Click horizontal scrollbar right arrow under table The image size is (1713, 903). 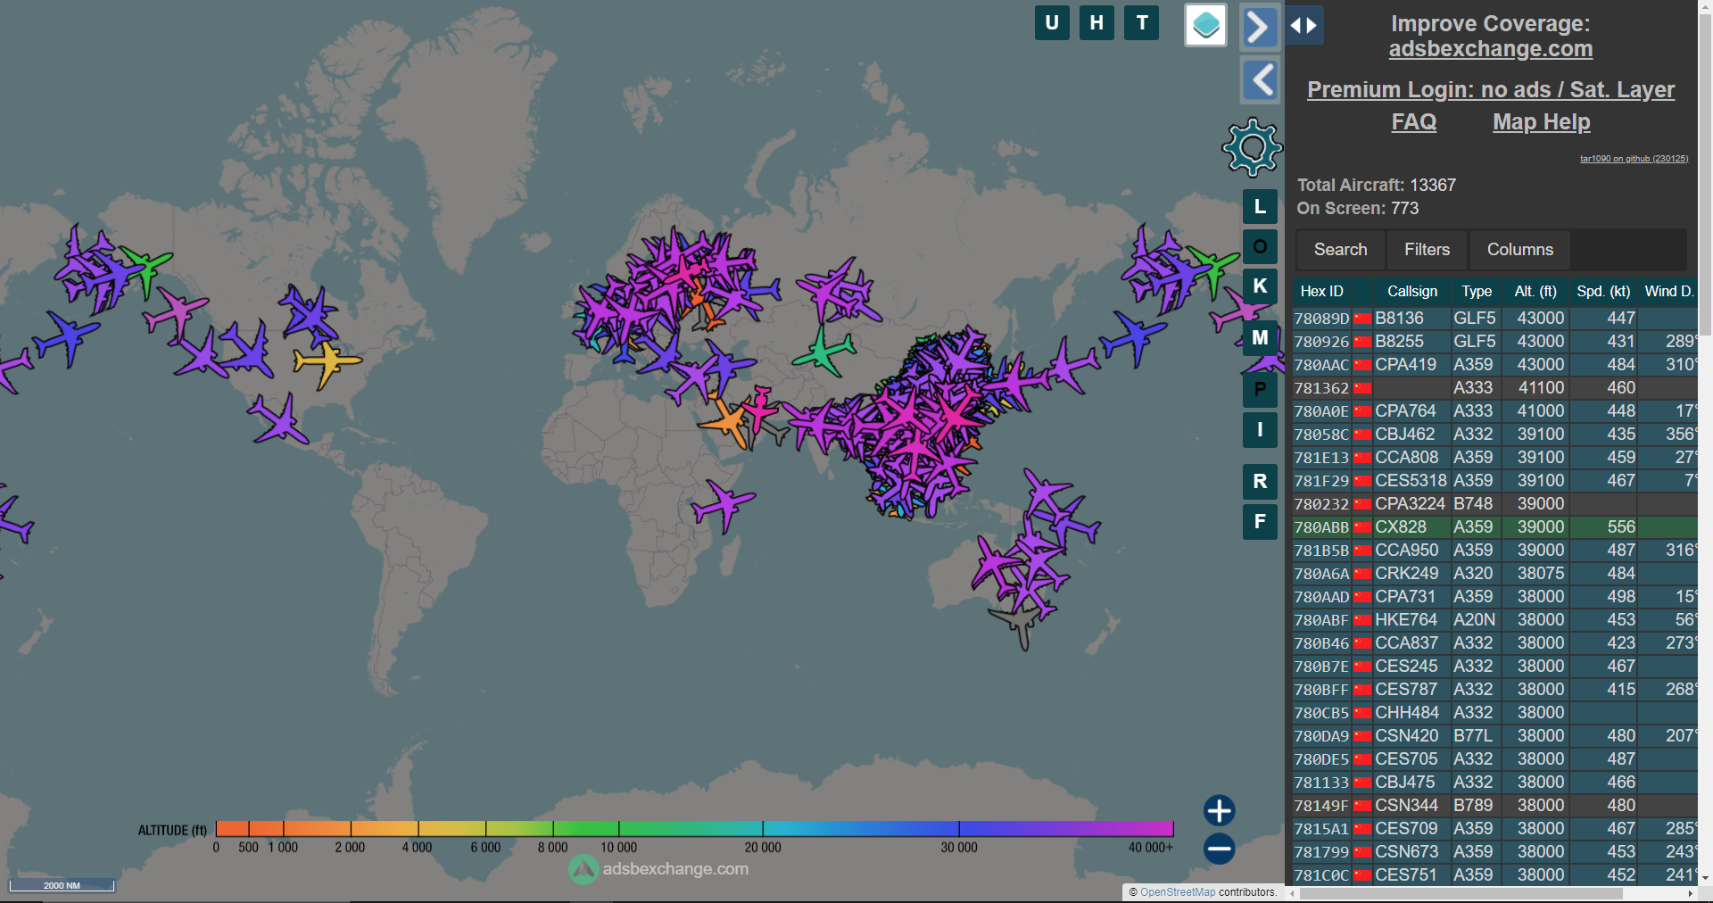tap(1690, 893)
